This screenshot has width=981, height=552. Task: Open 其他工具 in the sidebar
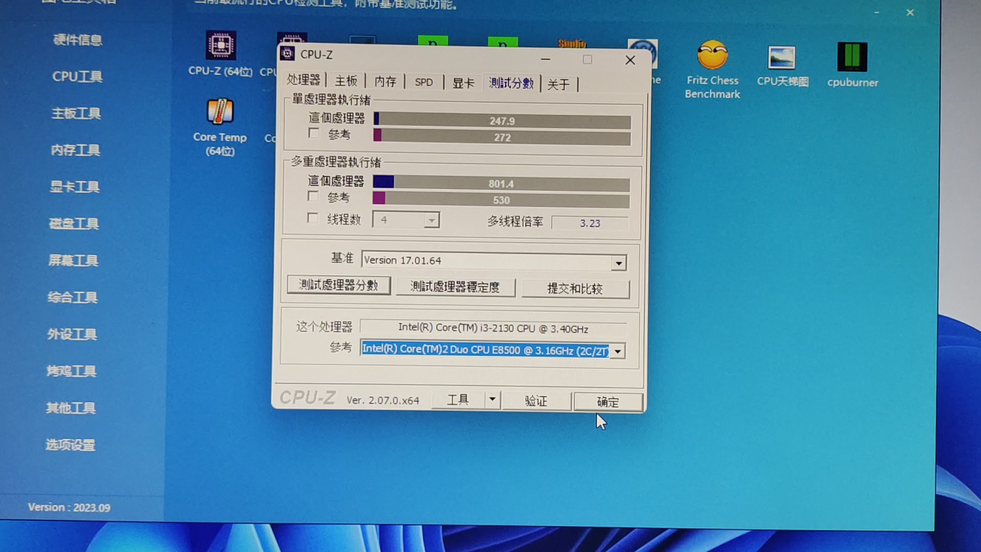coord(71,408)
